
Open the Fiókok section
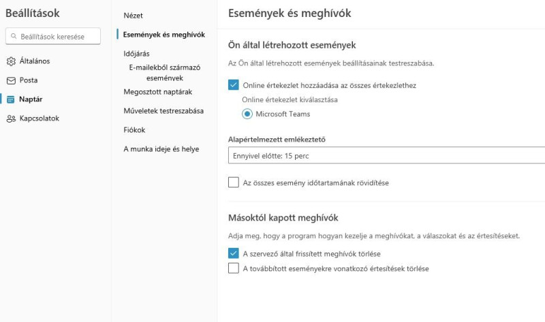(x=134, y=130)
